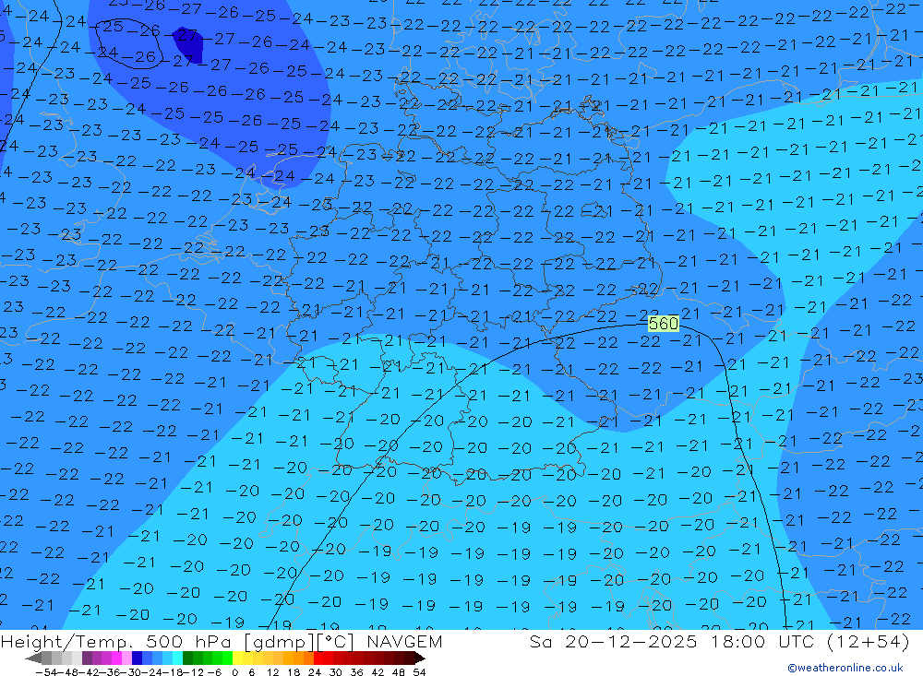
Task: Click the dark right arrow of color scale
Action: point(420,658)
